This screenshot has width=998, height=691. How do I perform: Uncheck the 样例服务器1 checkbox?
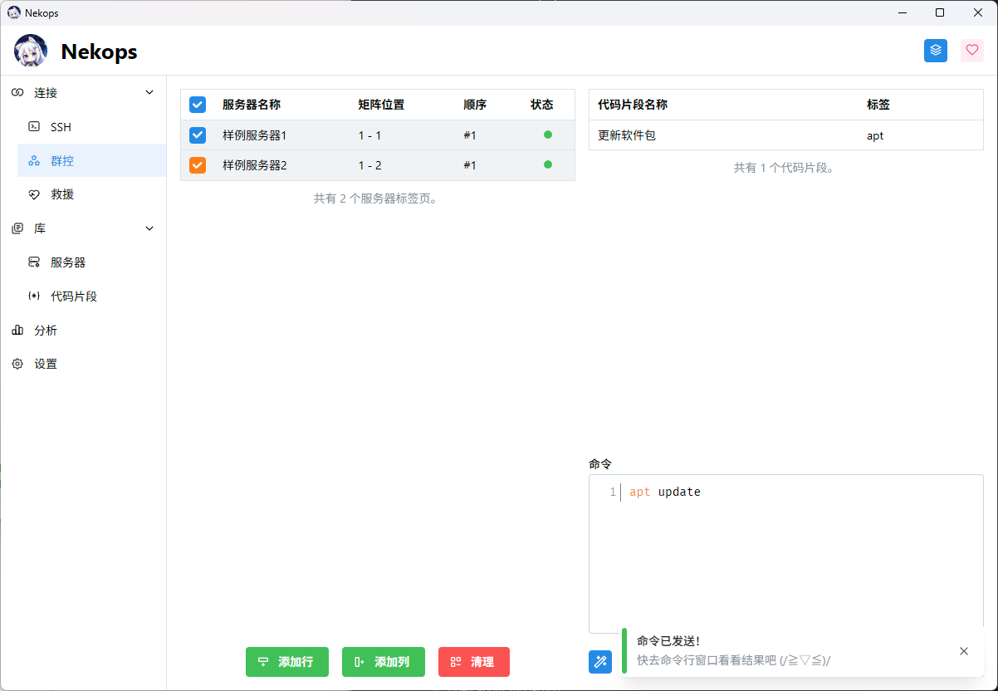198,135
